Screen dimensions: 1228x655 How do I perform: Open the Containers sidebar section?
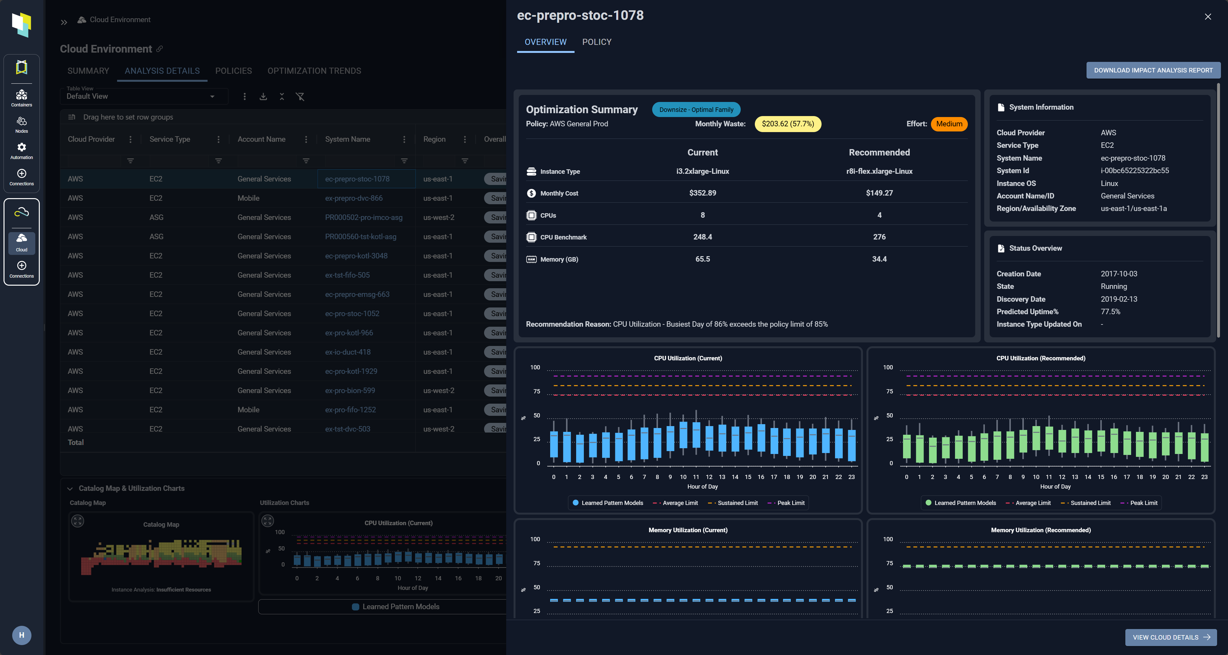coord(21,98)
